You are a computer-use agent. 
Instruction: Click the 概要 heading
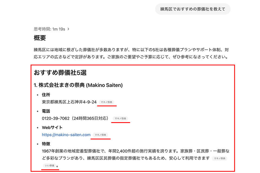40,38
